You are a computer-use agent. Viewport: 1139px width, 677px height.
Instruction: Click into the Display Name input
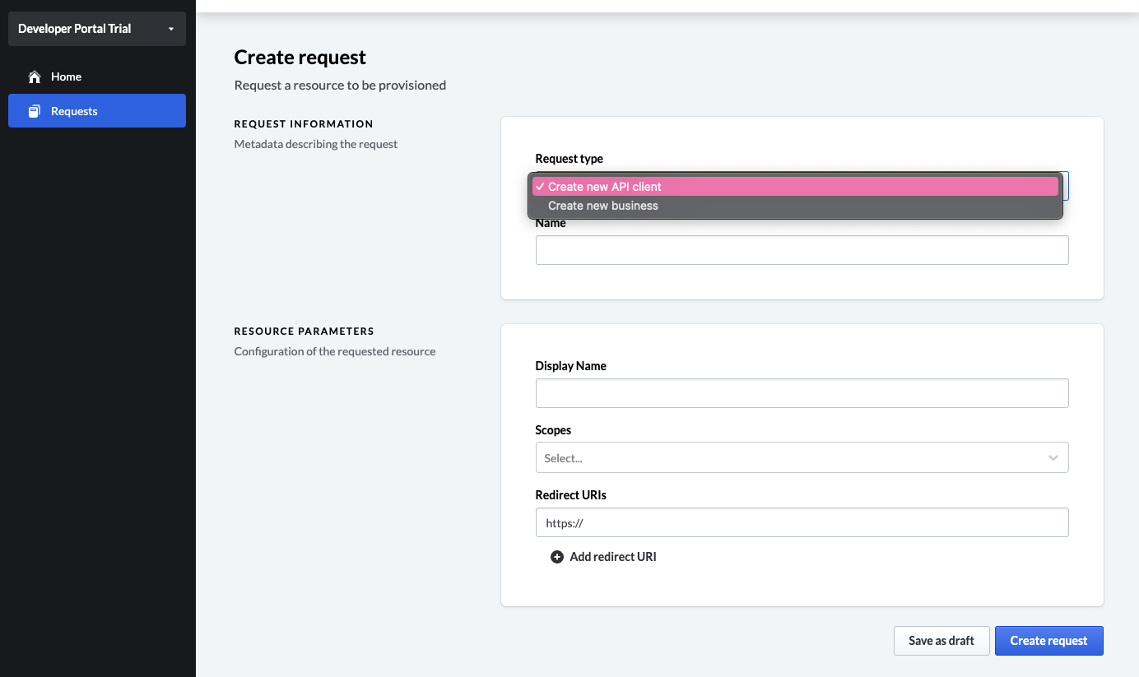(x=802, y=393)
